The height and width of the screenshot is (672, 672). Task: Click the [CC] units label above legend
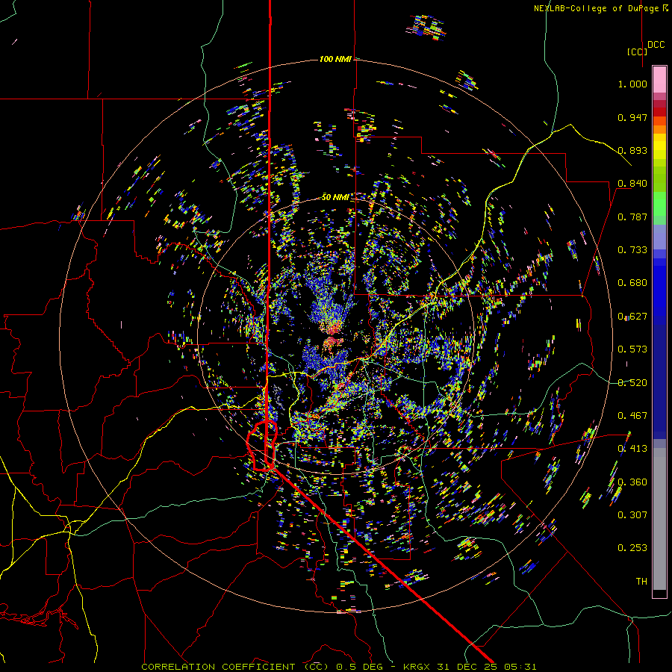point(637,52)
